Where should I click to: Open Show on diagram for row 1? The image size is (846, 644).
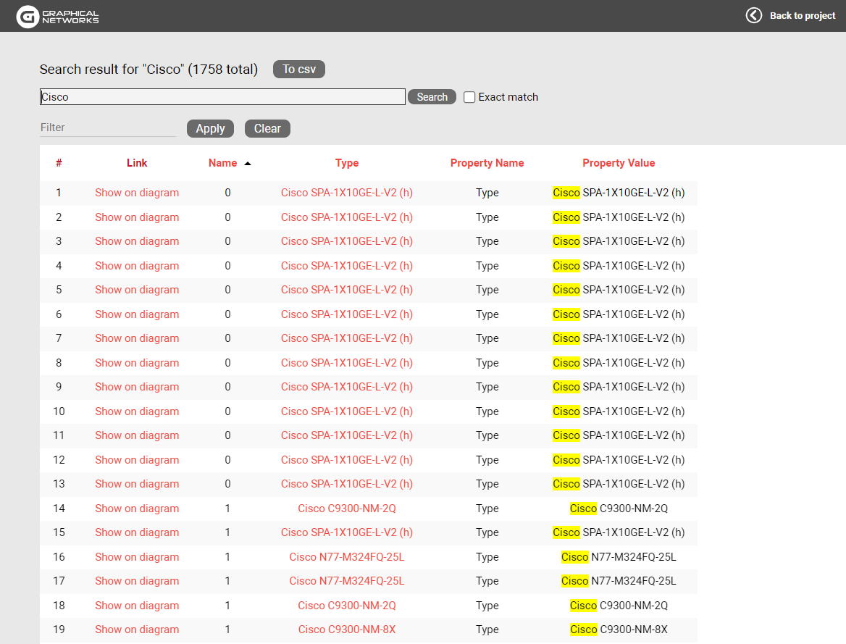click(137, 193)
